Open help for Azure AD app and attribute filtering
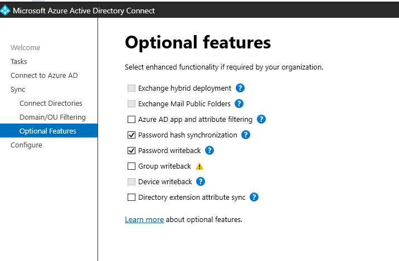Image resolution: width=399 pixels, height=261 pixels. (x=261, y=119)
